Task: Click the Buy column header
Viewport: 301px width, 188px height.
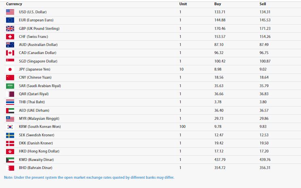Action: click(x=217, y=4)
